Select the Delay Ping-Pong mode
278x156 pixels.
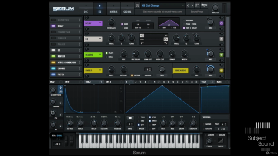pyautogui.click(x=184, y=24)
